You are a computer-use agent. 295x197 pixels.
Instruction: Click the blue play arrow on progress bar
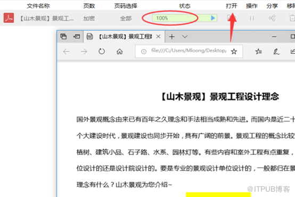(213, 18)
